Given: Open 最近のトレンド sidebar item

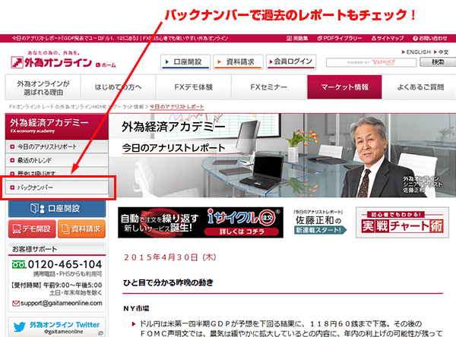Looking at the screenshot, I should coord(57,160).
